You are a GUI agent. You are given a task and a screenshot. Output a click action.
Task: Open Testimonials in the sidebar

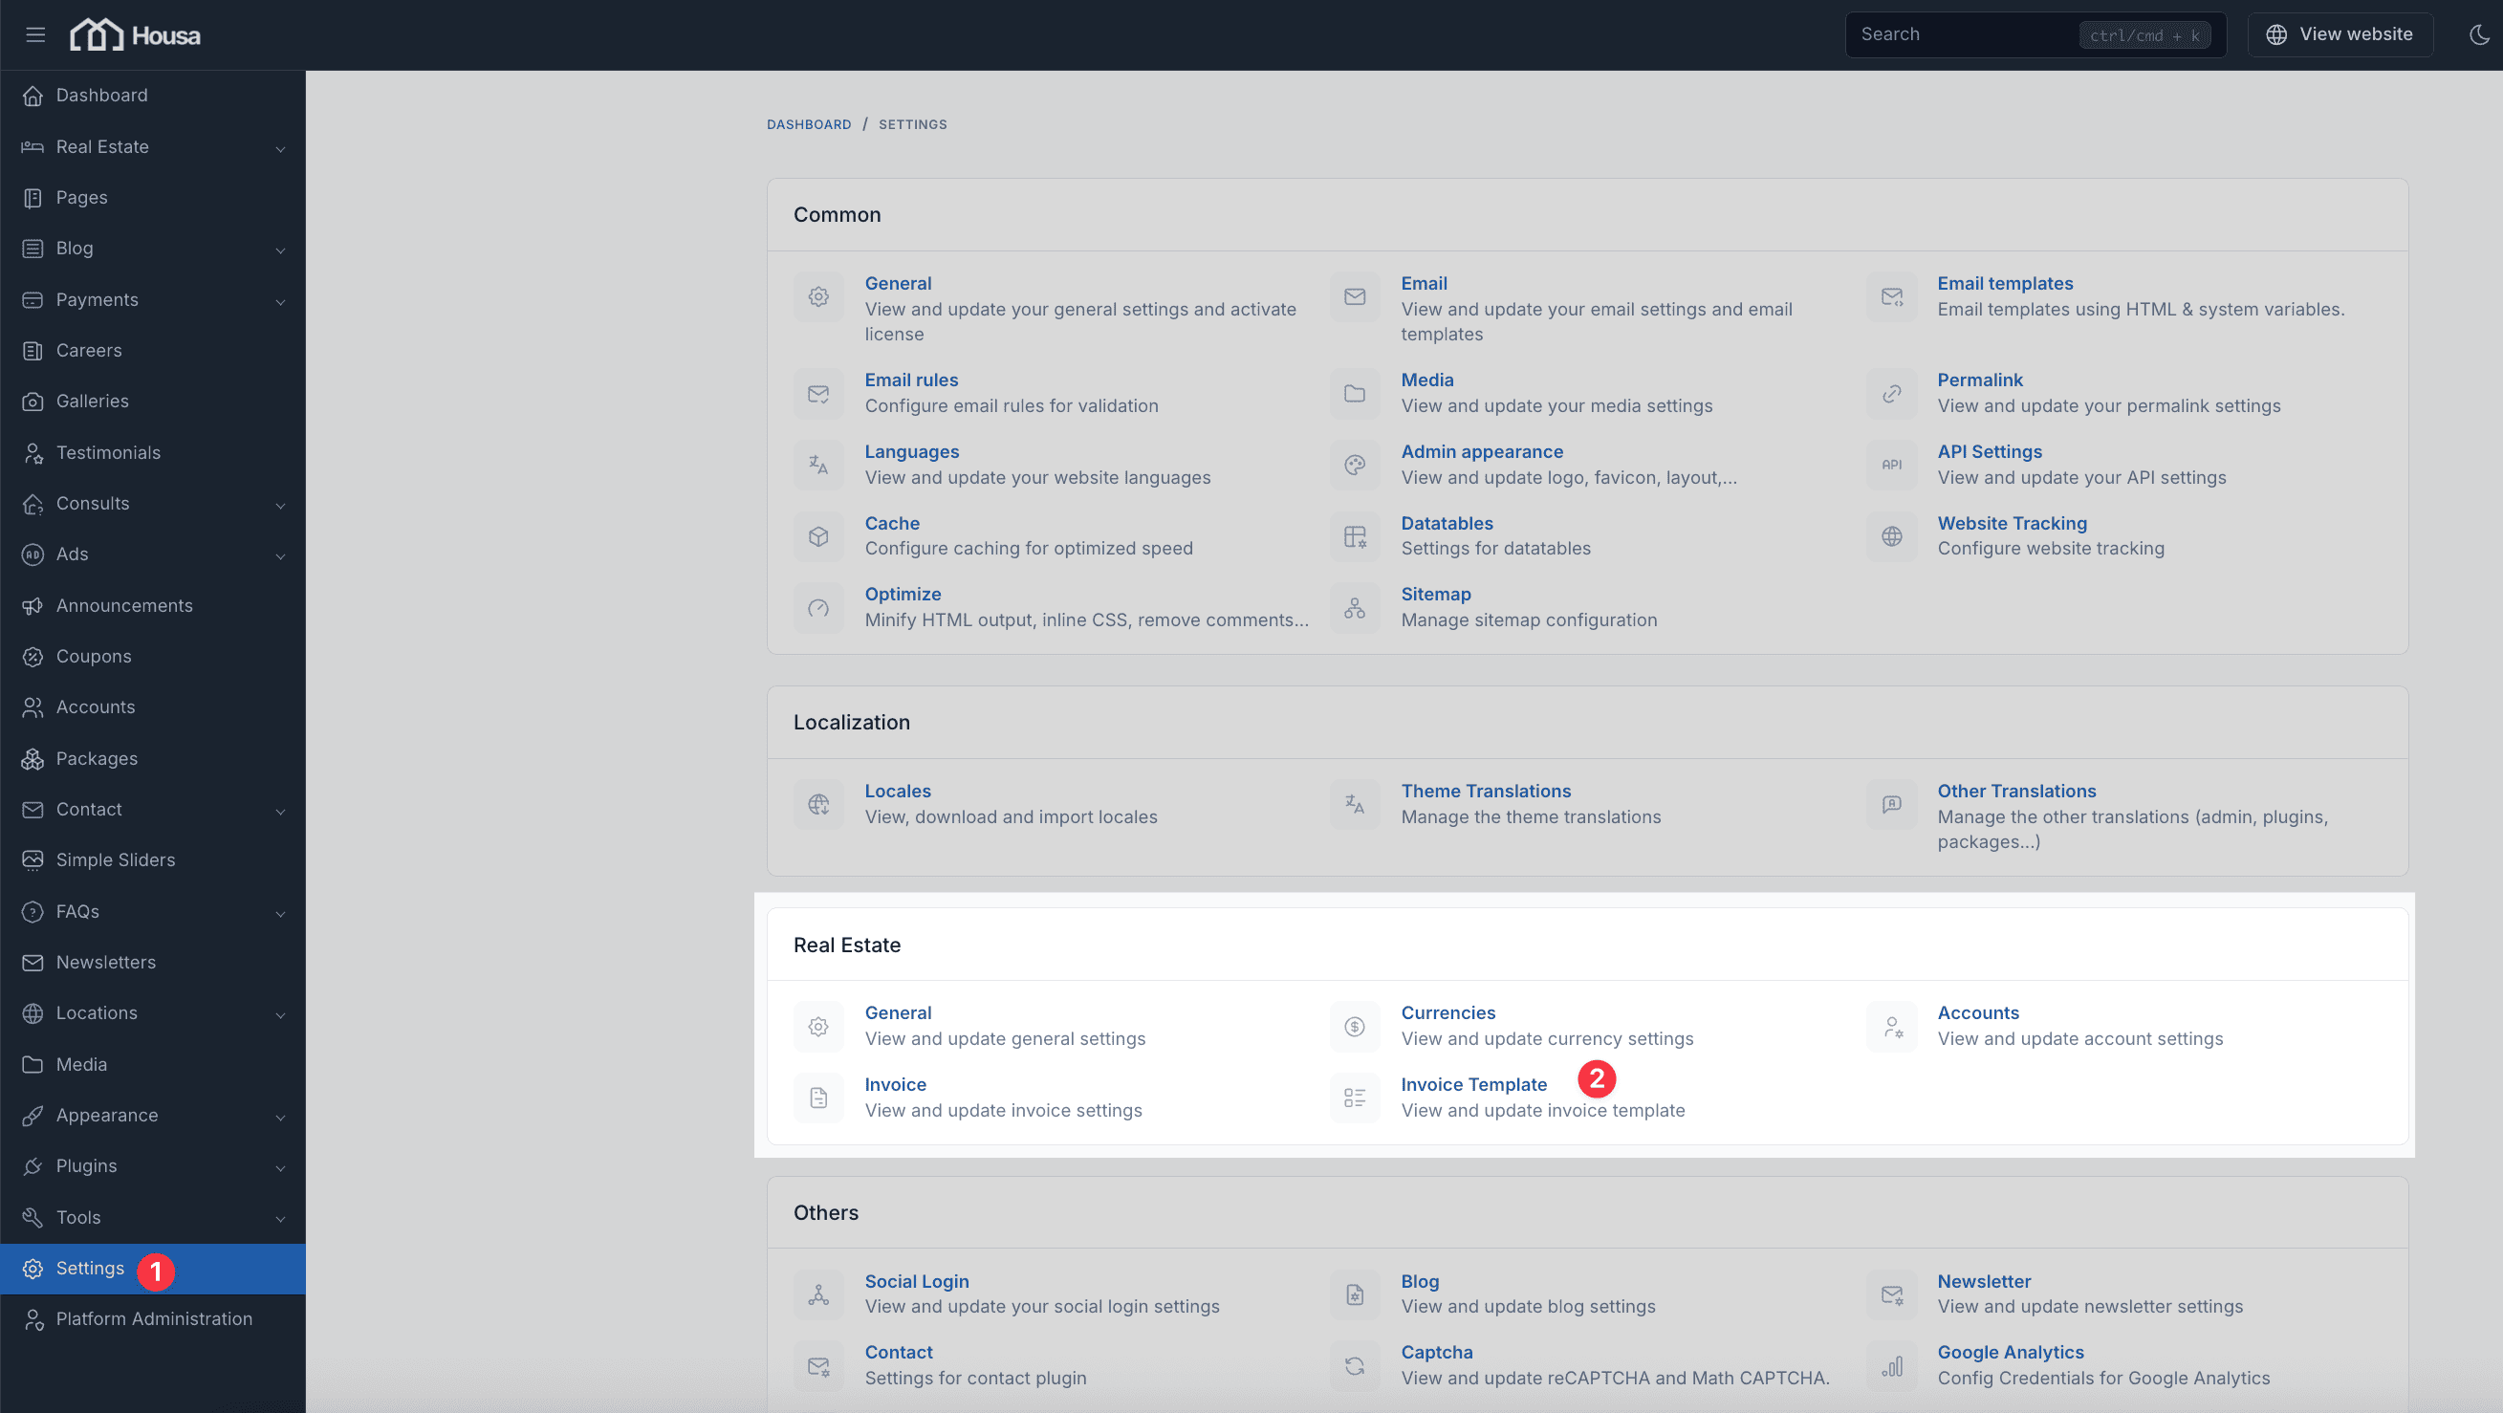(x=153, y=453)
